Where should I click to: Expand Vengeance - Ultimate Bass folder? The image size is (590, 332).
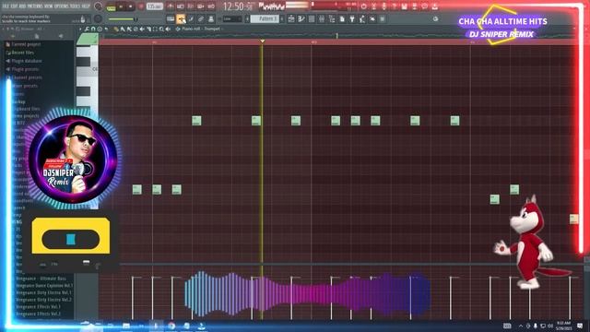pos(41,279)
